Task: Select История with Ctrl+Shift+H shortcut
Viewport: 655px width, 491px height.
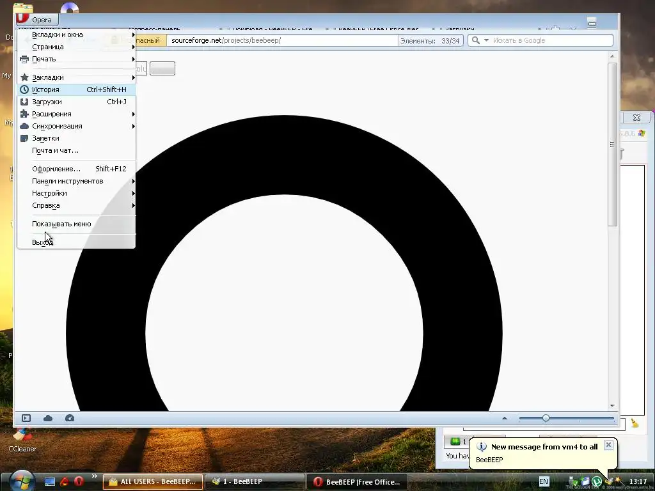Action: pyautogui.click(x=77, y=90)
